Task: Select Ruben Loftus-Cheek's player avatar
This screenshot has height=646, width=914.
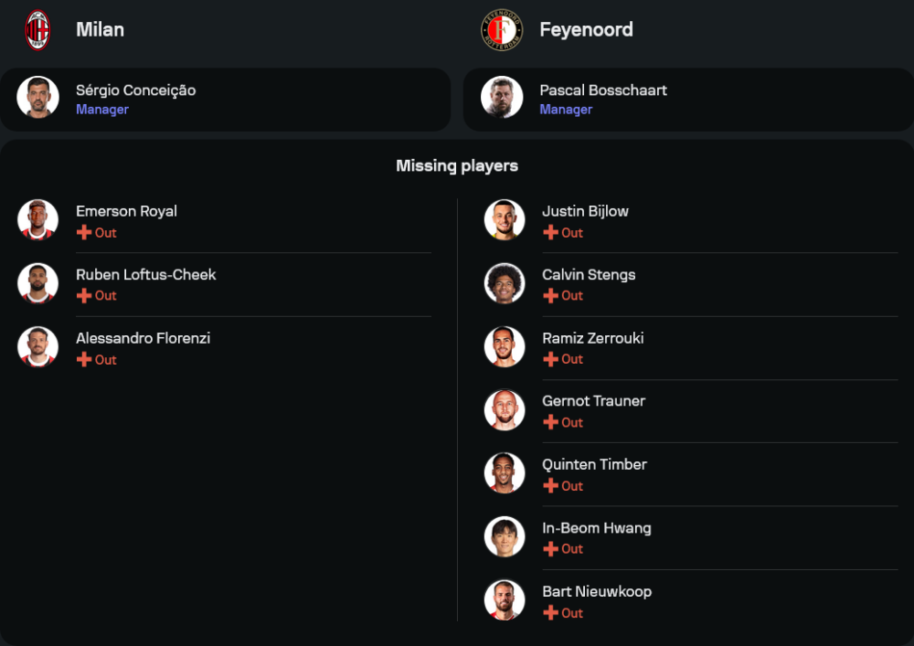Action: pyautogui.click(x=37, y=283)
